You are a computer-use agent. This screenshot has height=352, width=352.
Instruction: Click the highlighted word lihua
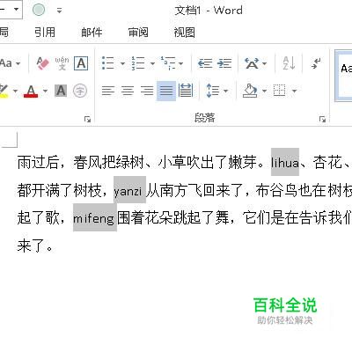[285, 162]
